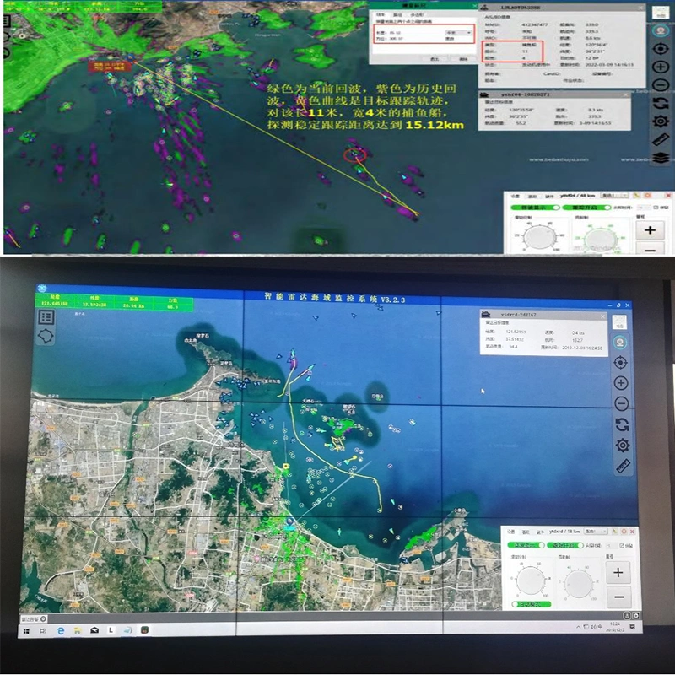Click the layers icon in upper screen toolbar
Image resolution: width=675 pixels, height=675 pixels.
pos(661,158)
